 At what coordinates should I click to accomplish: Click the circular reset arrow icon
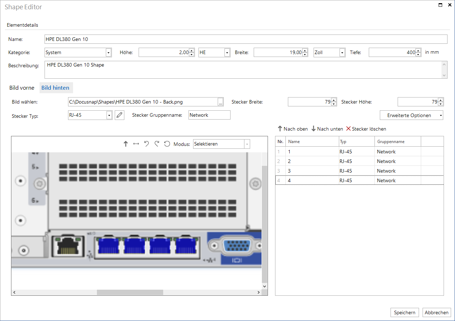point(167,144)
